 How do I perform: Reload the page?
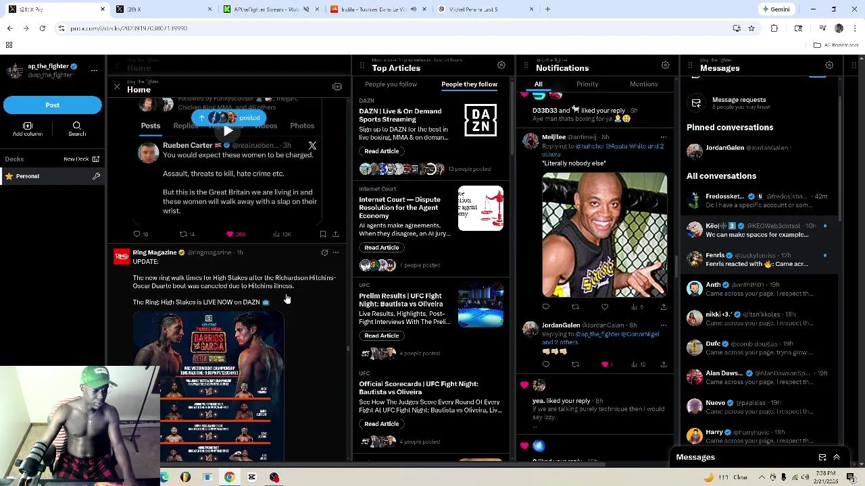[42, 28]
